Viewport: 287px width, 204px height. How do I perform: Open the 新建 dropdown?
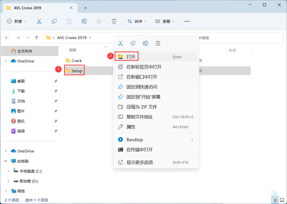16,21
